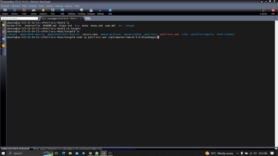The image size is (278, 156).
Task: Show hidden system tray icons
Action: tap(238, 153)
